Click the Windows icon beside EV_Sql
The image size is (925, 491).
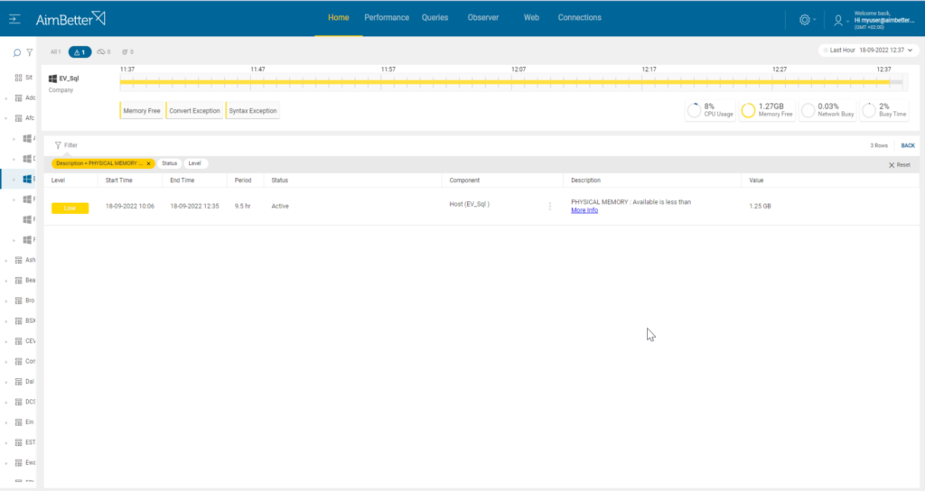click(x=52, y=79)
